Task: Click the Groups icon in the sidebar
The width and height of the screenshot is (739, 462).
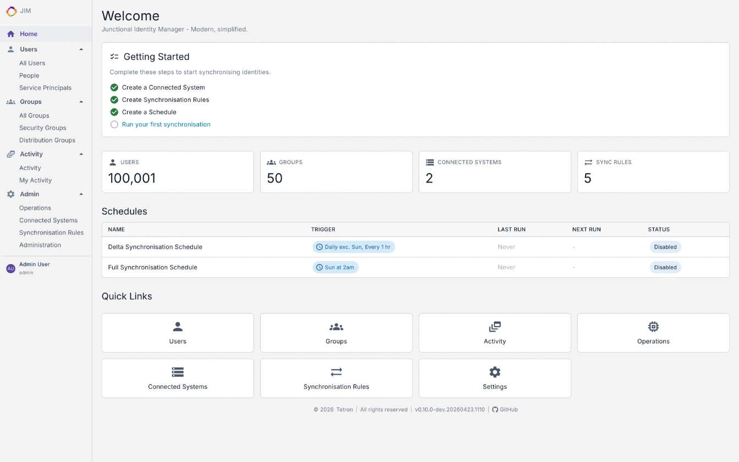Action: pyautogui.click(x=10, y=102)
